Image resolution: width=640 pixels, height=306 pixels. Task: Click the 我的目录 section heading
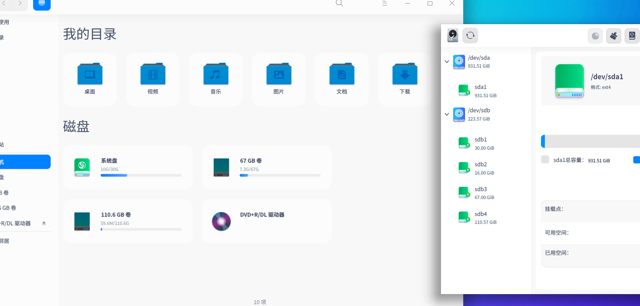[90, 34]
